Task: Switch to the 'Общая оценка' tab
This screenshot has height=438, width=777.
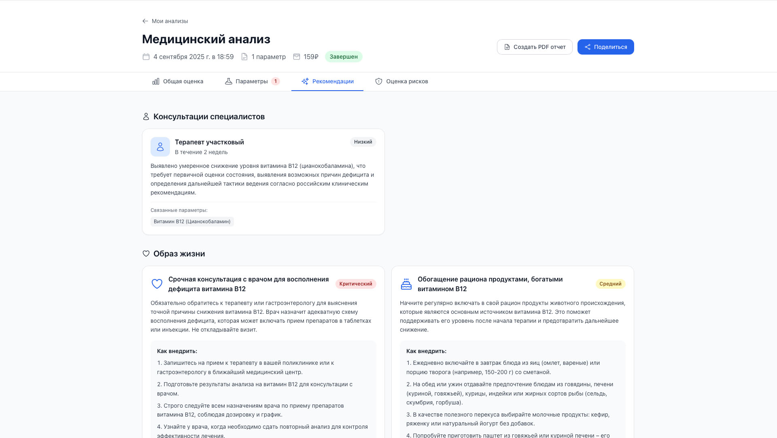Action: pyautogui.click(x=178, y=81)
